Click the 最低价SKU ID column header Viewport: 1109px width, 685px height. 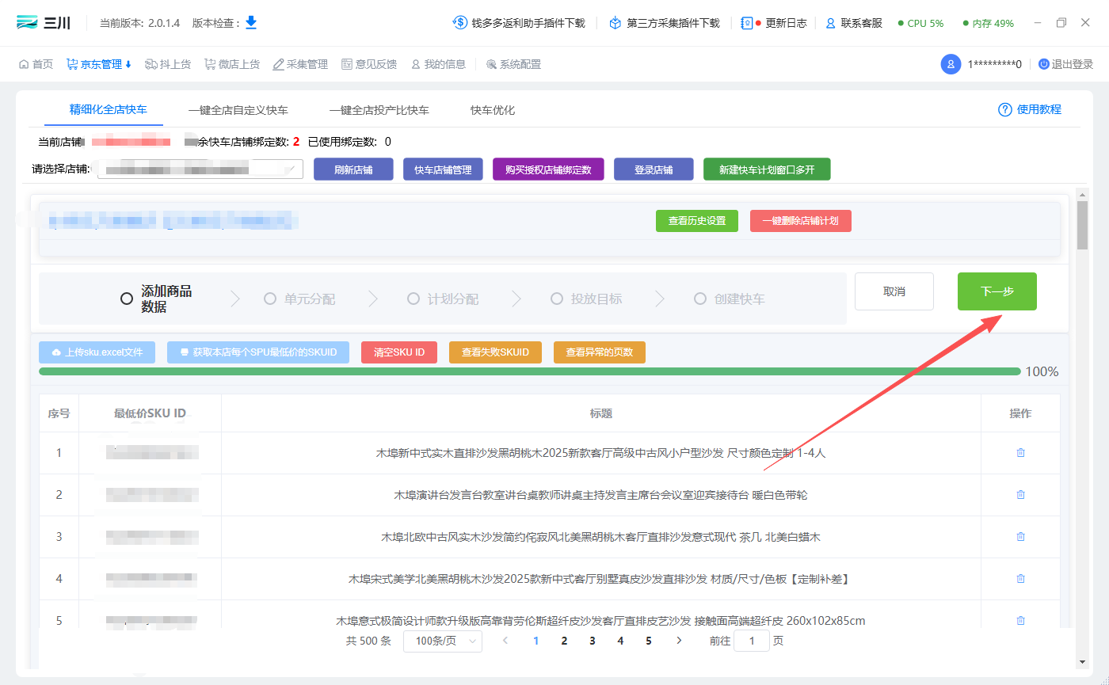click(150, 413)
